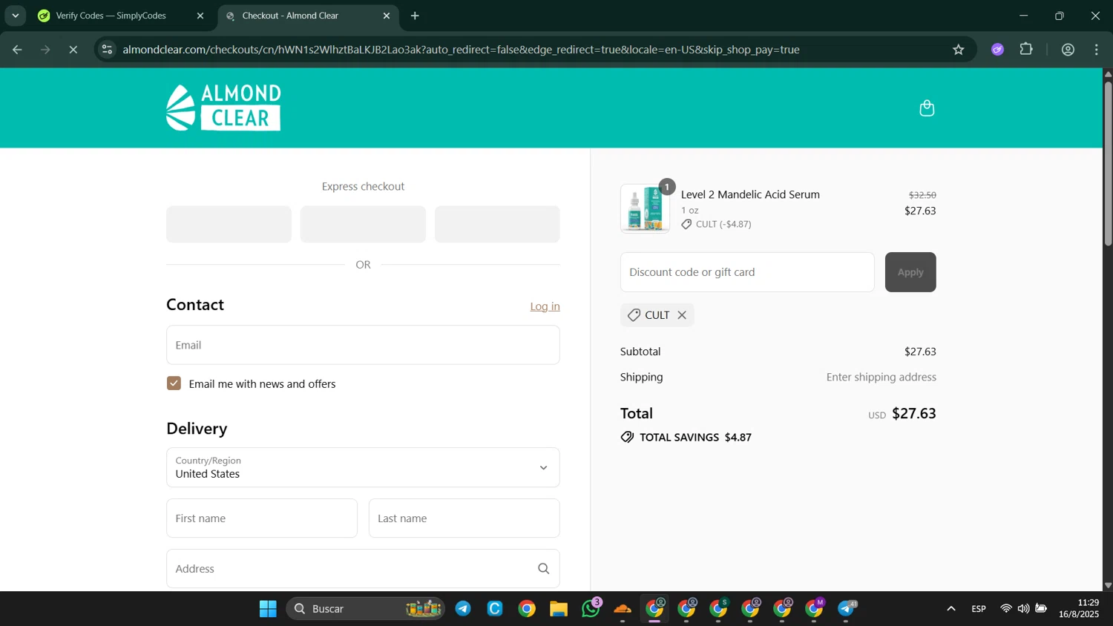1113x626 pixels.
Task: Uncheck Email me with news and offers
Action: [x=174, y=383]
